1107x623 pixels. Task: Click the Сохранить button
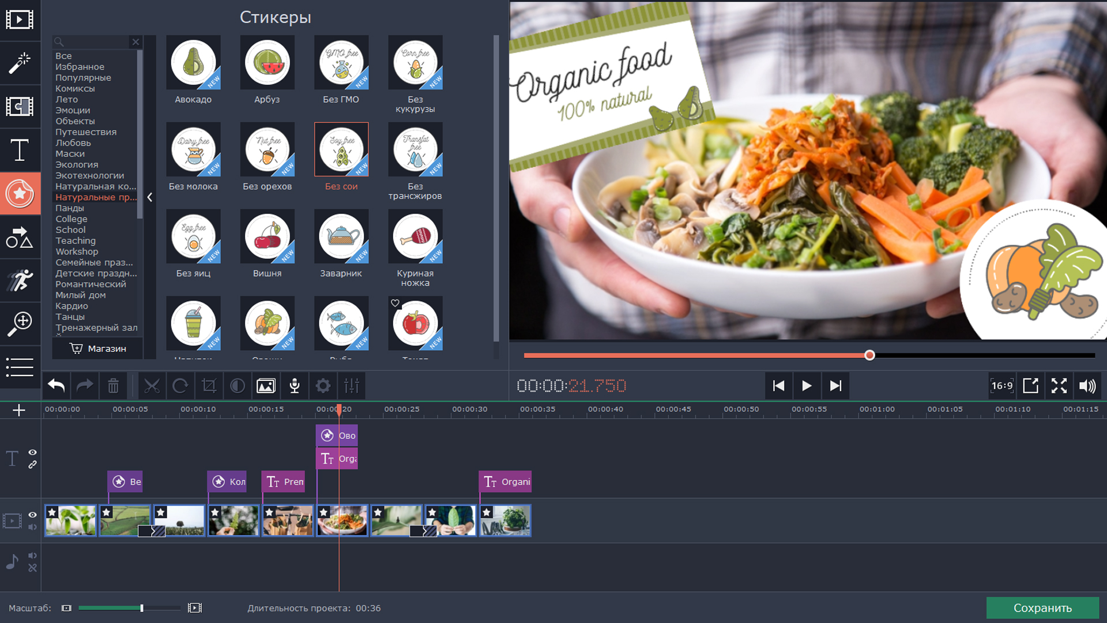[1042, 608]
